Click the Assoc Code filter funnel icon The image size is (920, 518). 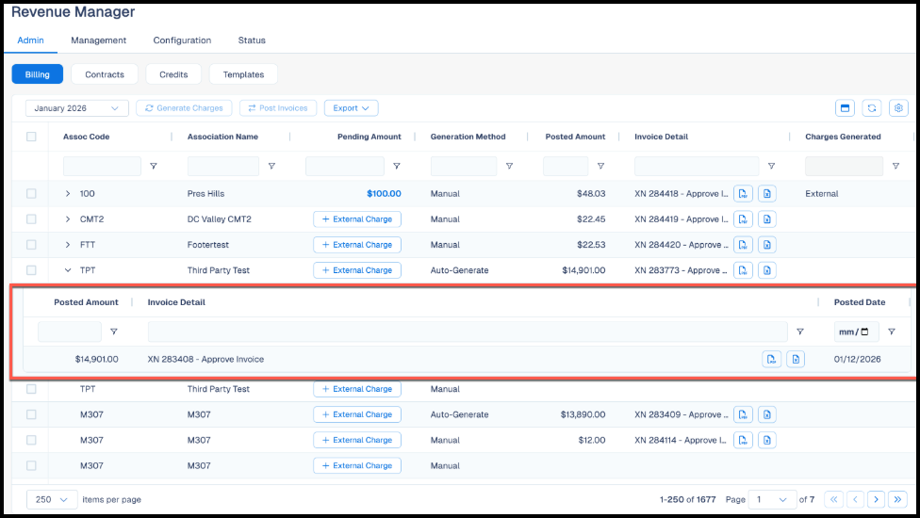[x=153, y=167]
